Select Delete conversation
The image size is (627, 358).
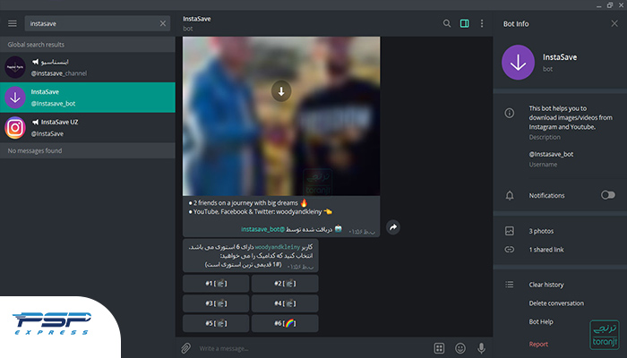pyautogui.click(x=556, y=303)
